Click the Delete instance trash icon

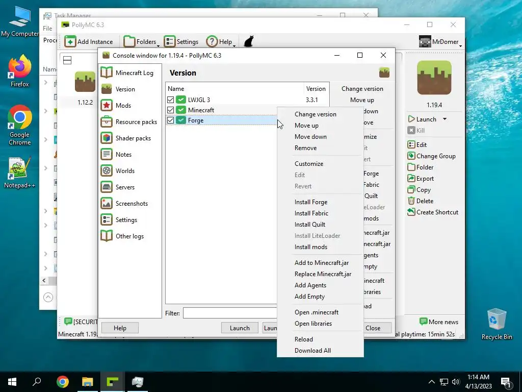pos(411,201)
